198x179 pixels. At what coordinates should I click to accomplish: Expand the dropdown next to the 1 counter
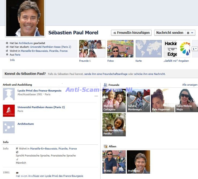tap(195, 49)
